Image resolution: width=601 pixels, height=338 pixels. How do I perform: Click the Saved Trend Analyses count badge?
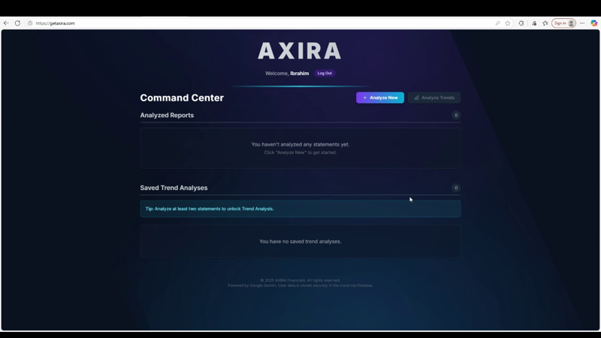[456, 188]
